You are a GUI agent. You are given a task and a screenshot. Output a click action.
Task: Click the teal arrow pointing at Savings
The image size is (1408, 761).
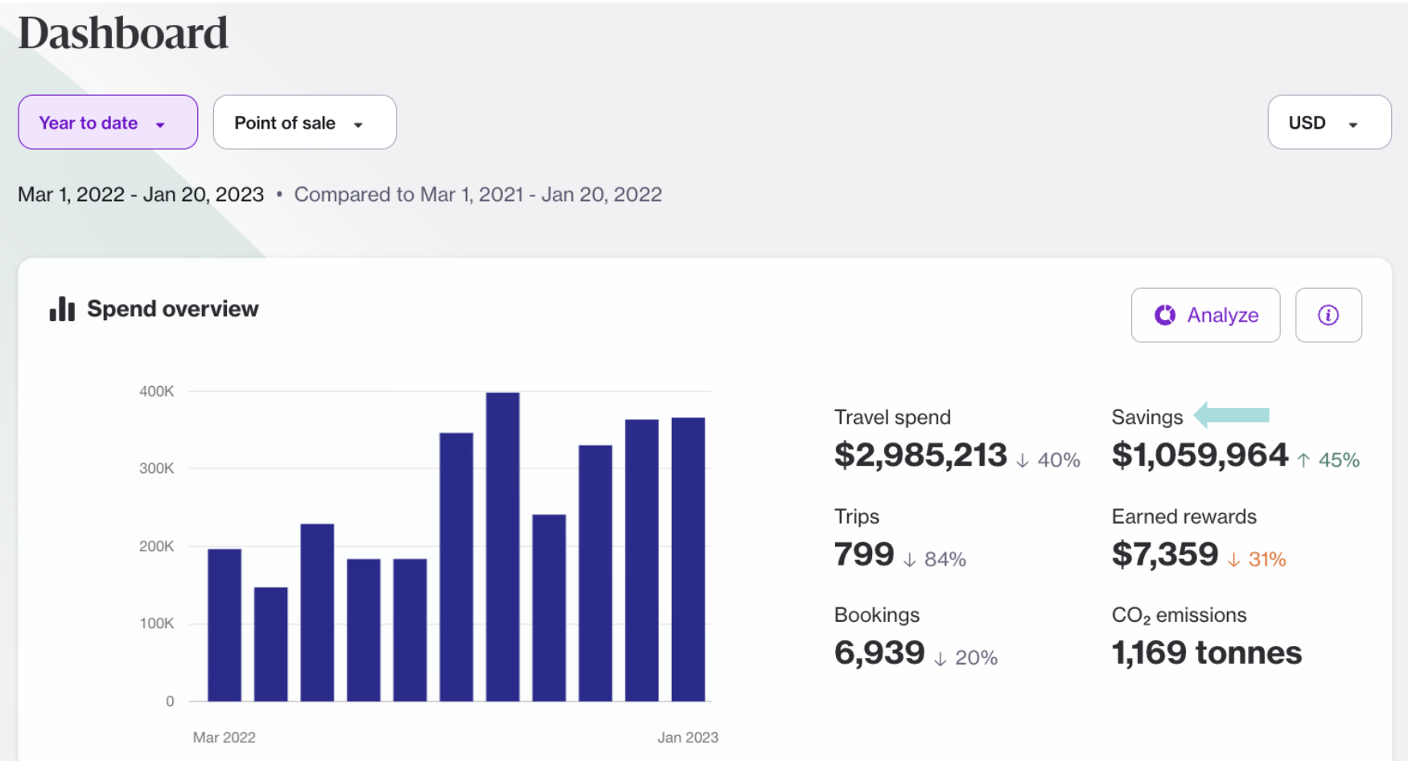(x=1231, y=415)
